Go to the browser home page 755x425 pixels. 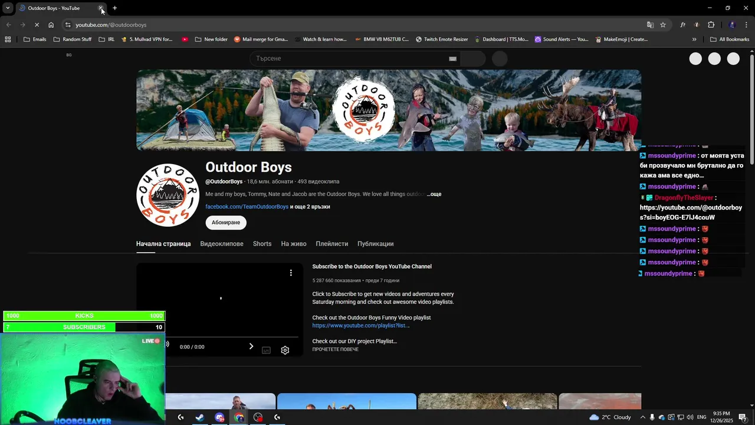(x=51, y=25)
